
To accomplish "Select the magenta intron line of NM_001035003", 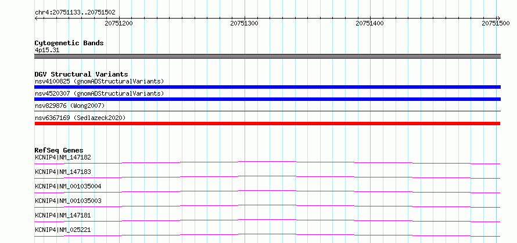I will (267, 206).
